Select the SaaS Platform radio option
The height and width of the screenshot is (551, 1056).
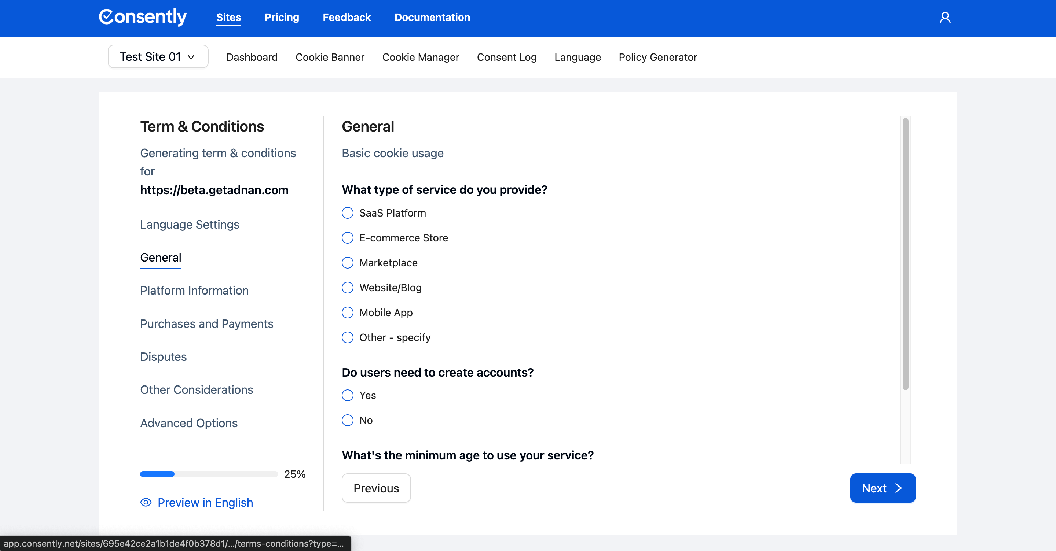pyautogui.click(x=348, y=213)
